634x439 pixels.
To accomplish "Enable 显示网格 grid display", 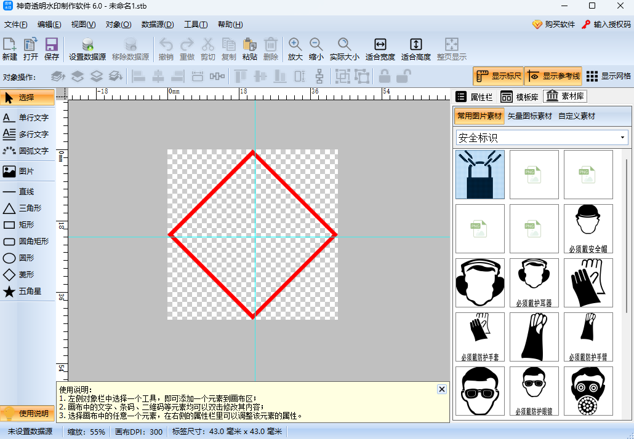I will (x=608, y=76).
